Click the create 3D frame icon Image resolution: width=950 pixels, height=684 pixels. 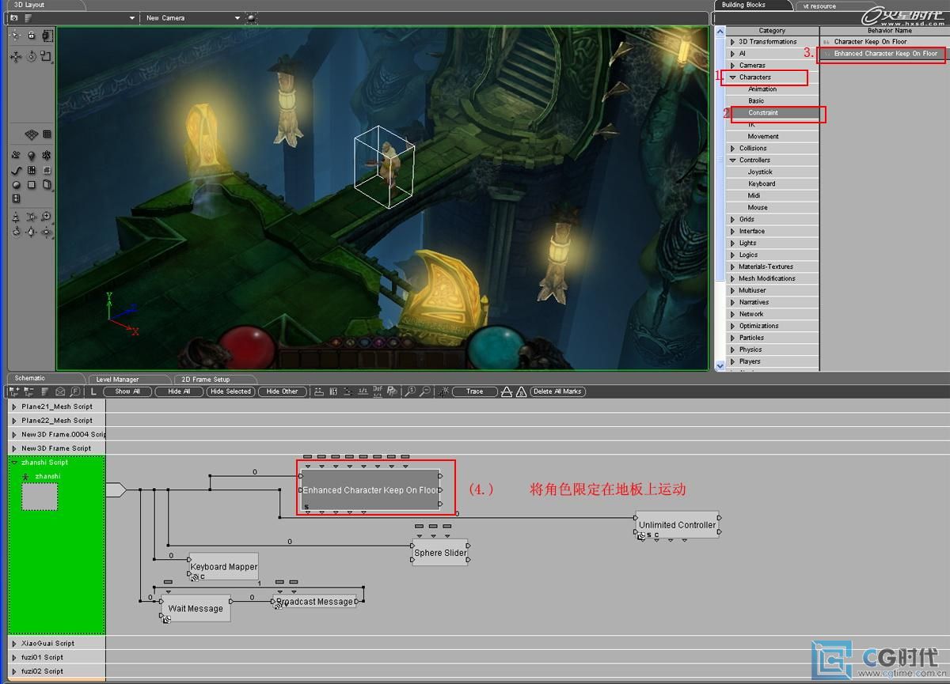click(47, 155)
